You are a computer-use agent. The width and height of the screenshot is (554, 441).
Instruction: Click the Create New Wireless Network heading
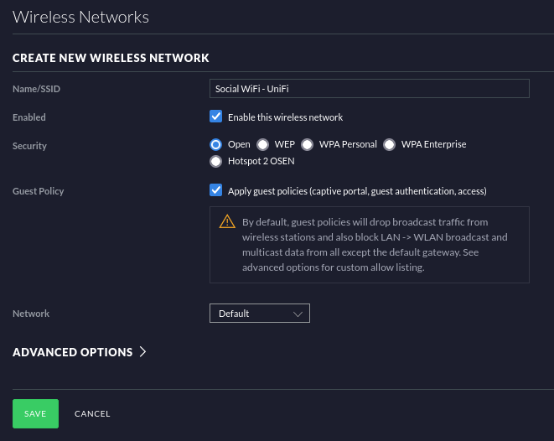coord(111,58)
